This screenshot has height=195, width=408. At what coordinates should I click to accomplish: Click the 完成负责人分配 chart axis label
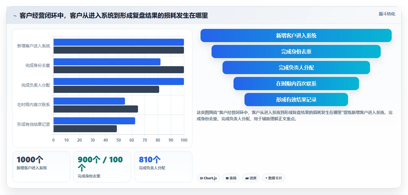click(35, 85)
